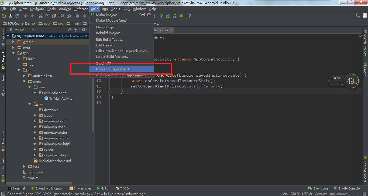
Task: Open the Project panel gear settings
Action: coord(84,30)
